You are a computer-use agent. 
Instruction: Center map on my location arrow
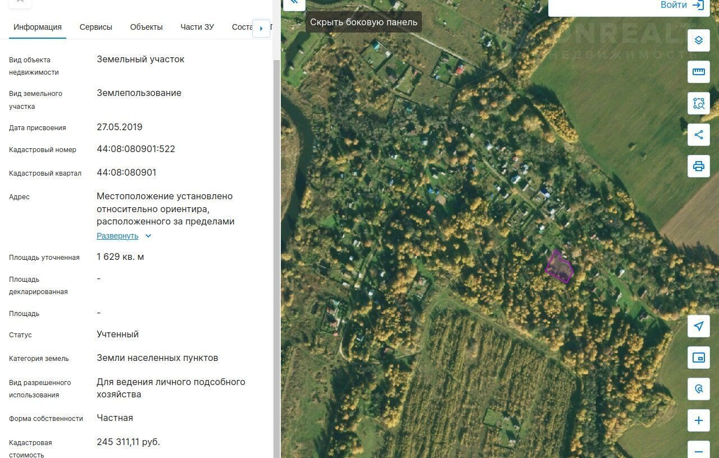click(x=698, y=326)
